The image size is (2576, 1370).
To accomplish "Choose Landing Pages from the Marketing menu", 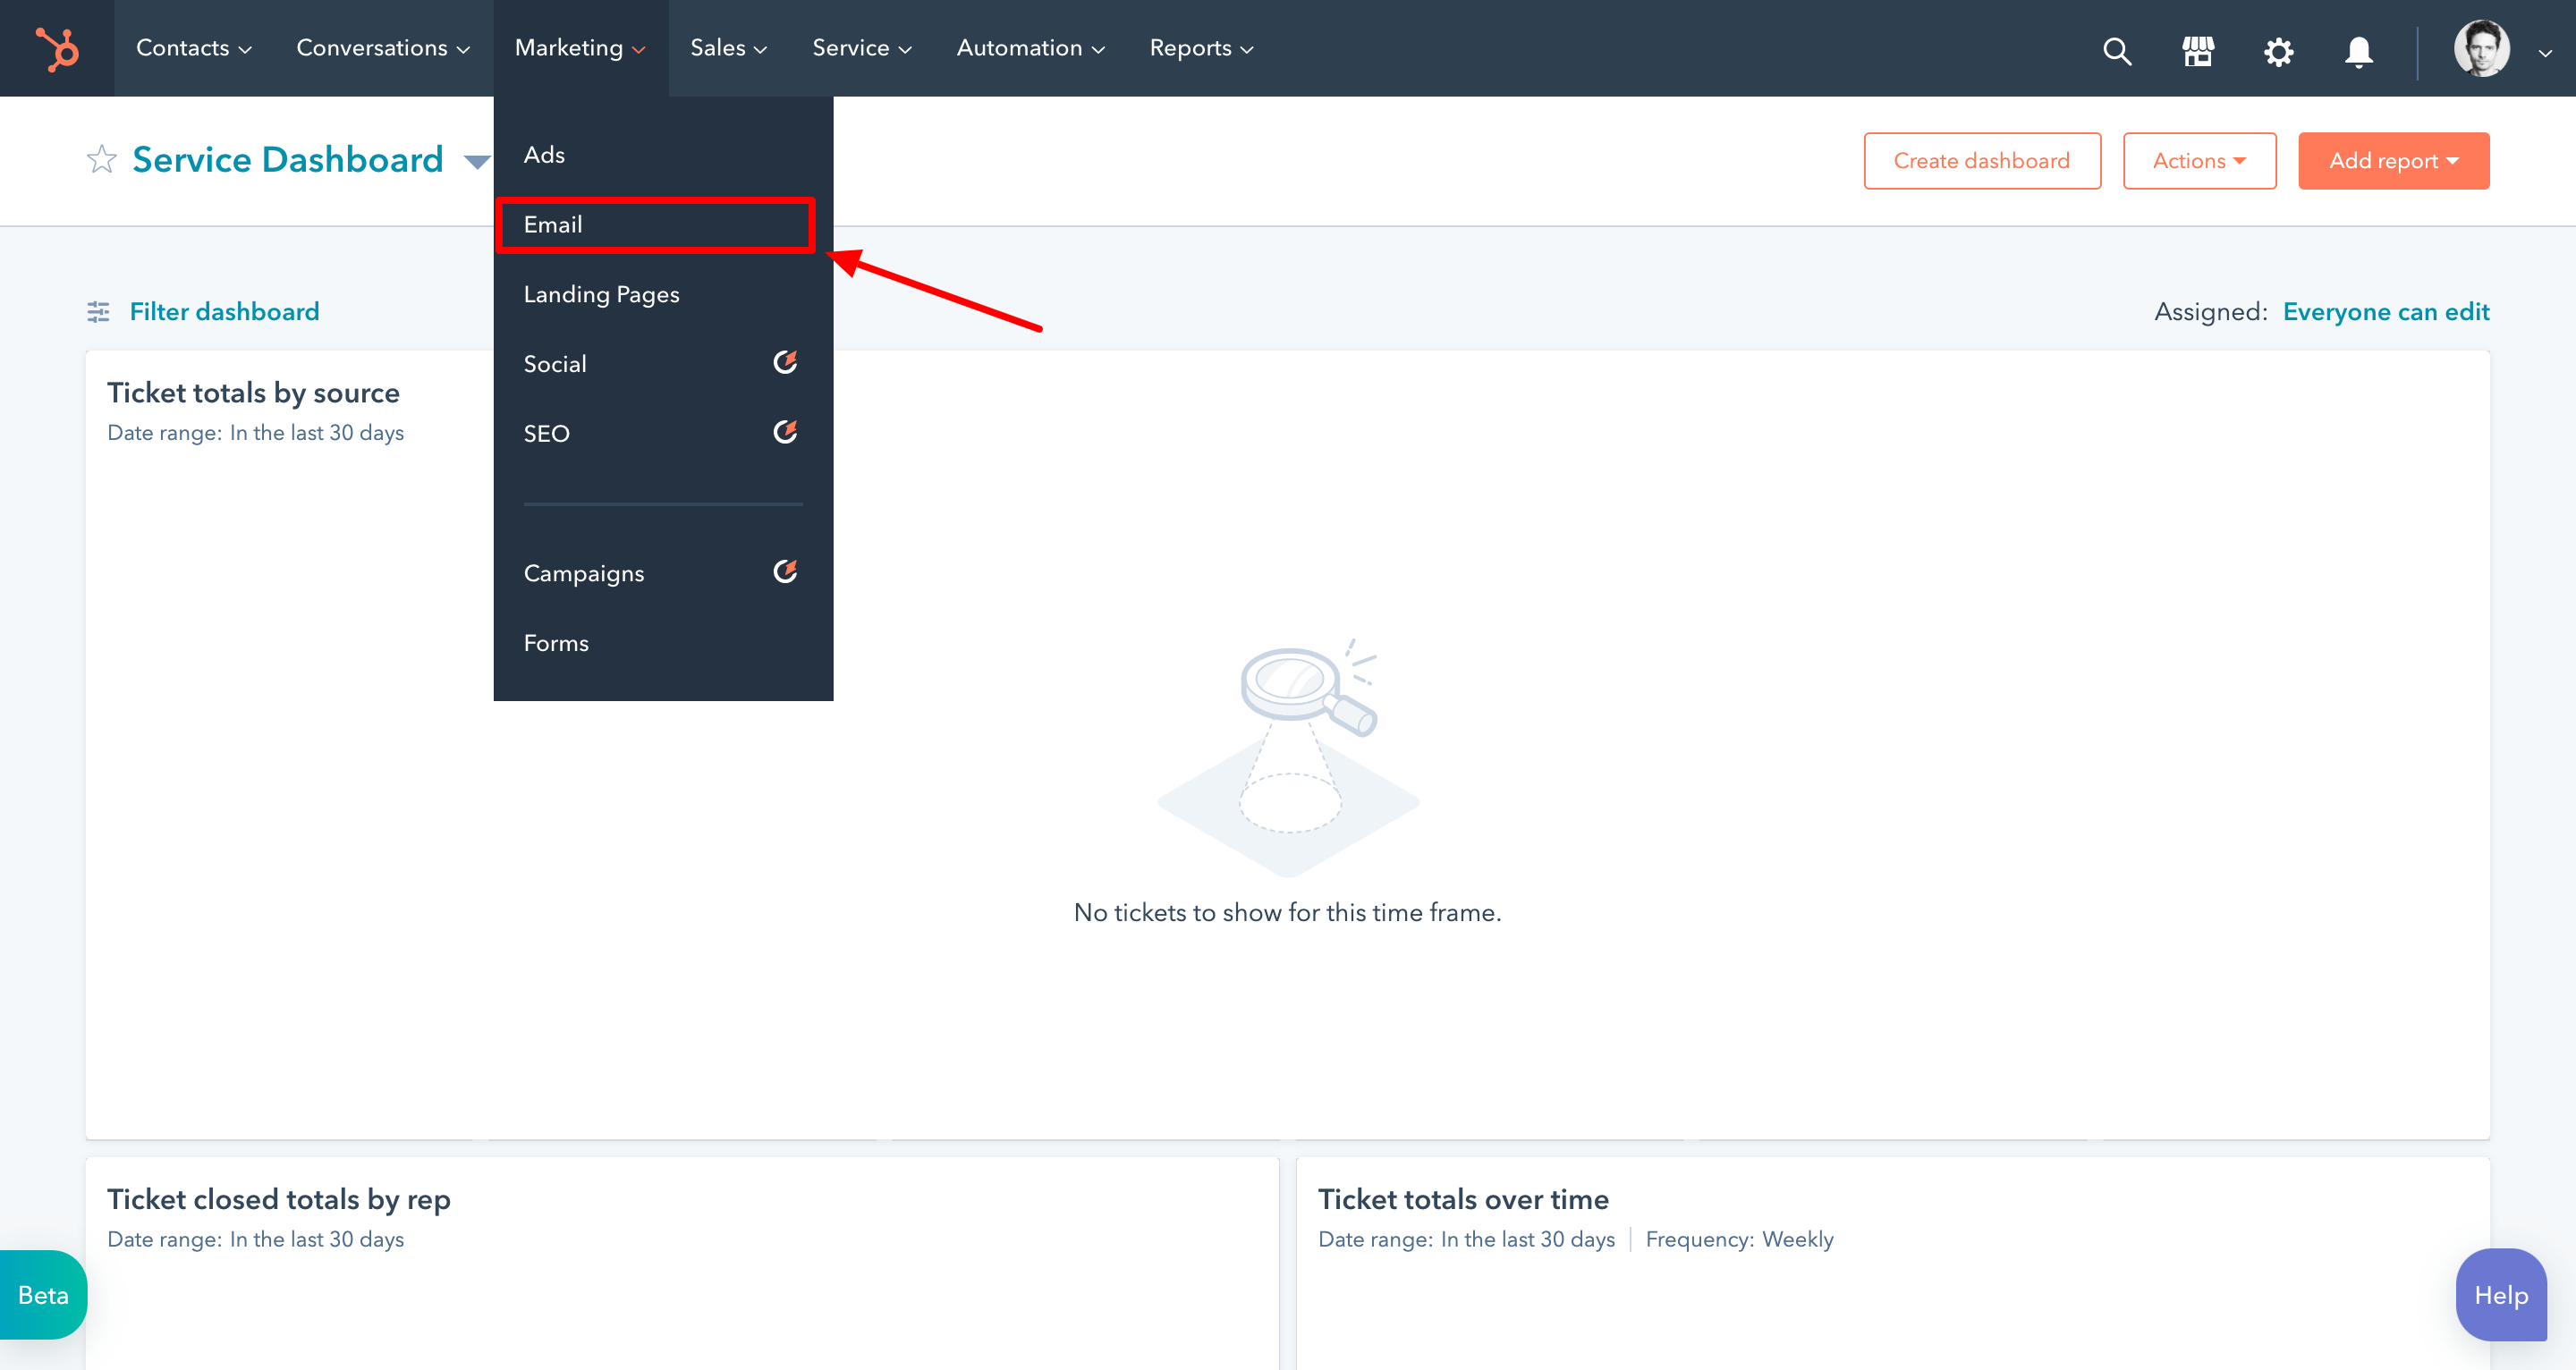I will (601, 294).
